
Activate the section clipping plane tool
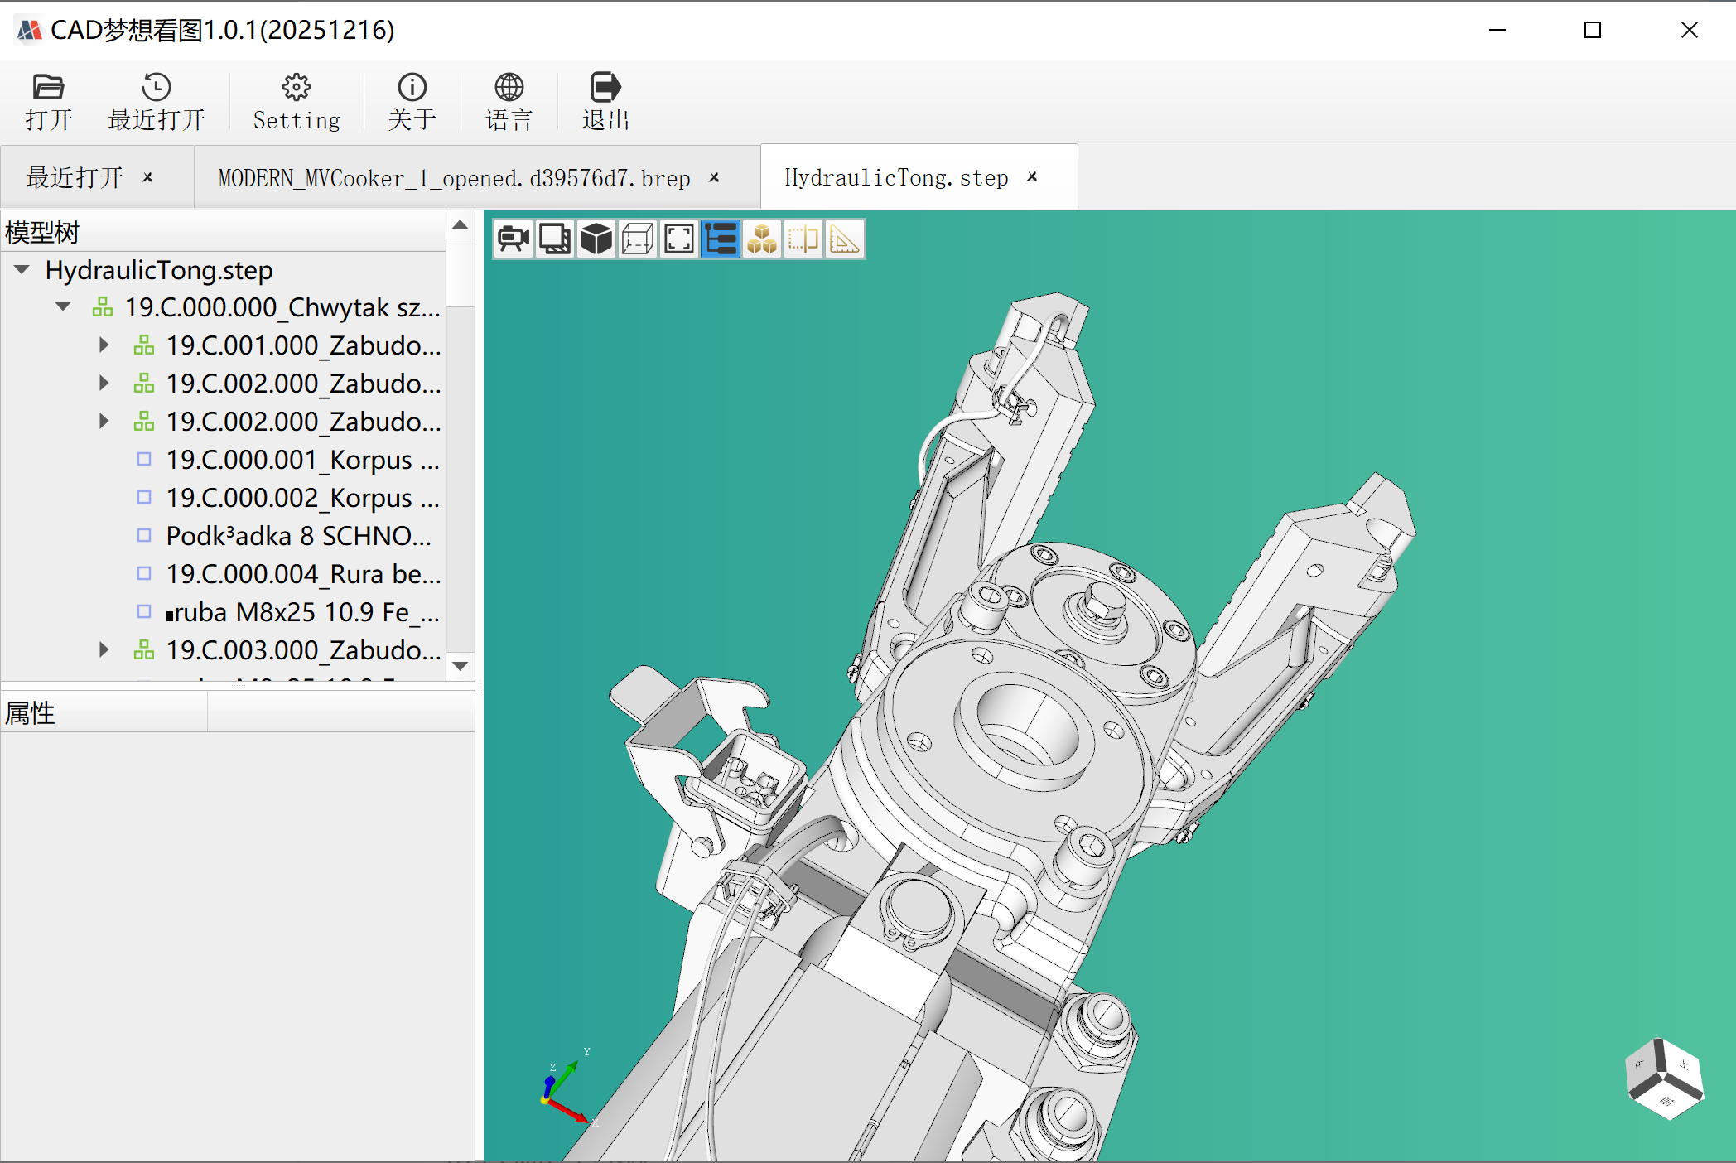pyautogui.click(x=803, y=239)
